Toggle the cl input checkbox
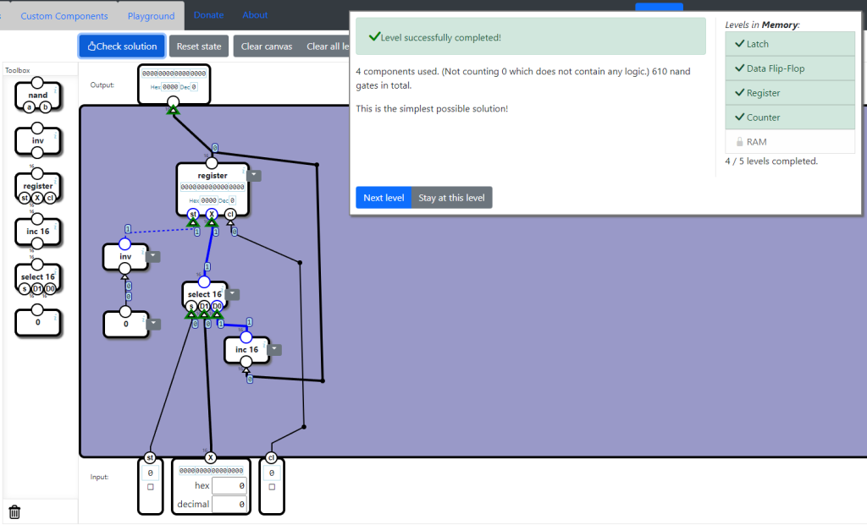 tap(271, 487)
